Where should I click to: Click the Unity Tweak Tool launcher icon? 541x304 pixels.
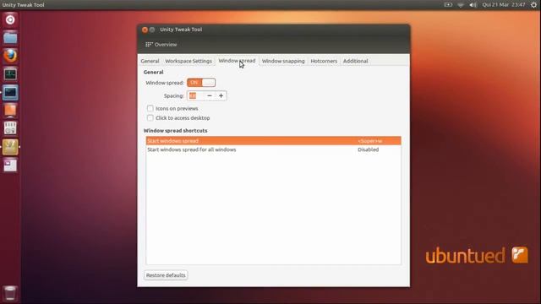(10, 147)
